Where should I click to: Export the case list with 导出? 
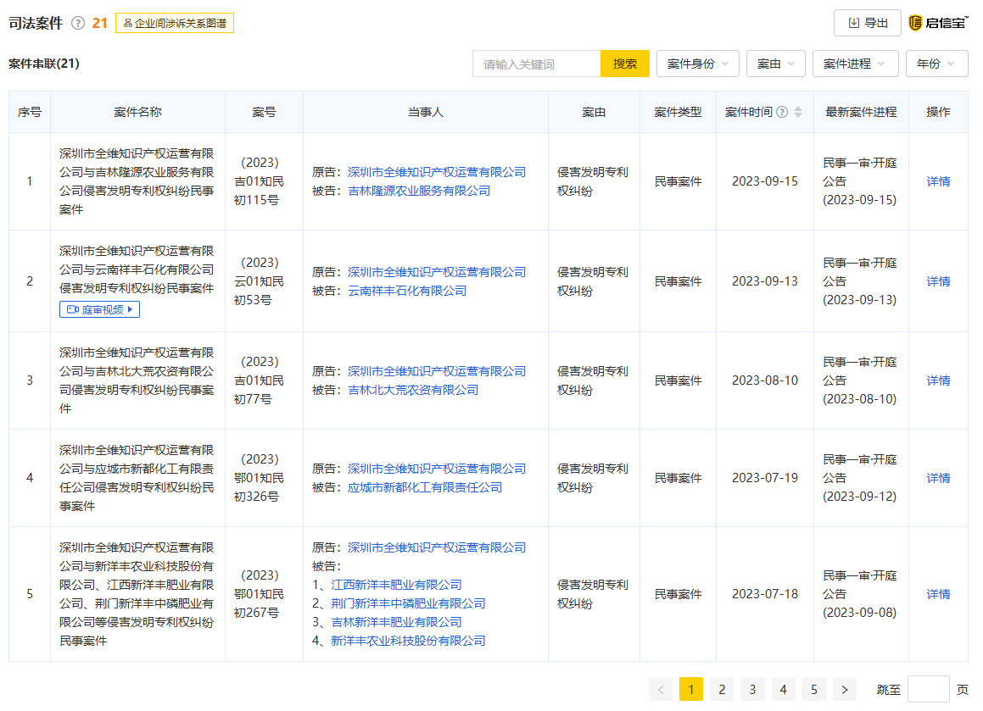coord(867,23)
